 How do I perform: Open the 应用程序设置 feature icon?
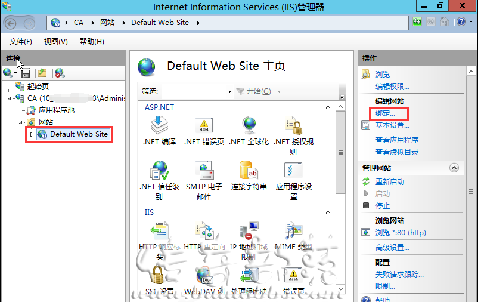tap(293, 170)
